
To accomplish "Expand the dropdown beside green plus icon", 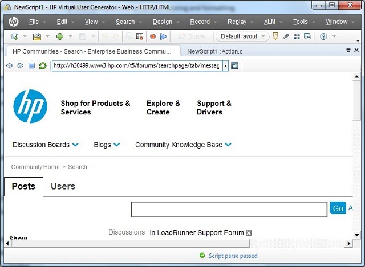I will pyautogui.click(x=71, y=36).
